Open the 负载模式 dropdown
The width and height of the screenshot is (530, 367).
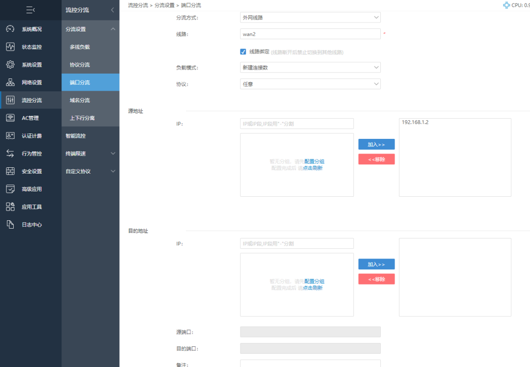[x=310, y=68]
